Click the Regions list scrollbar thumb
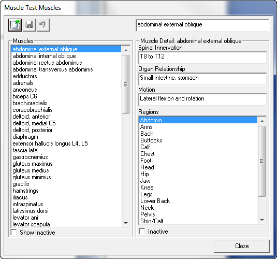 (262, 161)
